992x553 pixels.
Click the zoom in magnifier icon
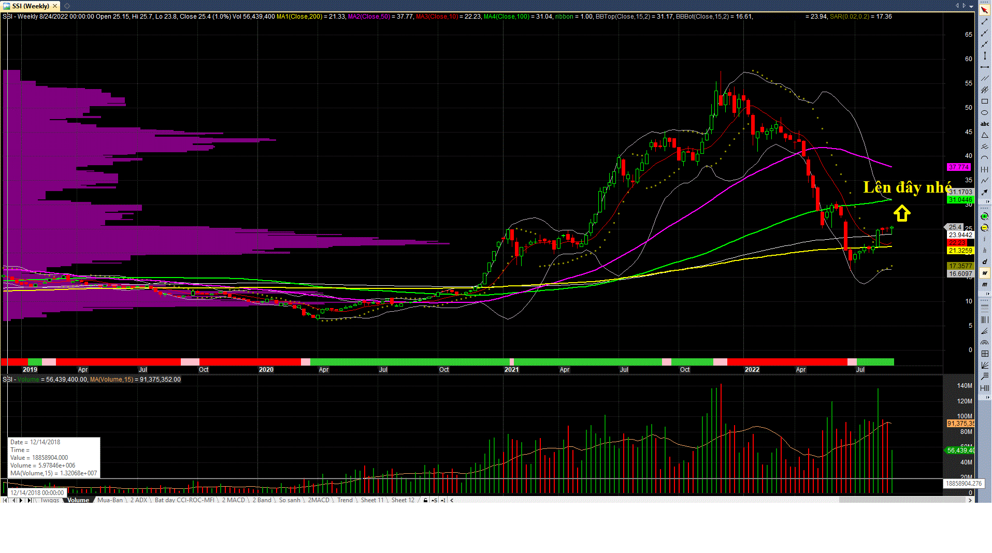click(x=984, y=216)
